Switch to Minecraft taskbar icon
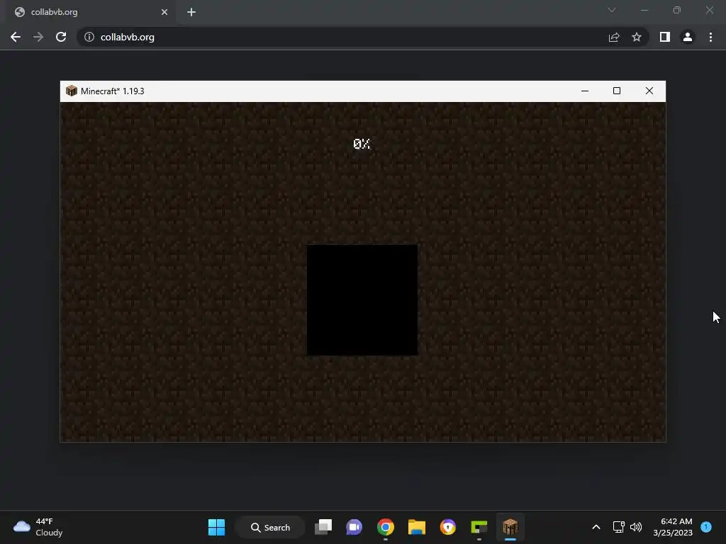 (x=510, y=527)
